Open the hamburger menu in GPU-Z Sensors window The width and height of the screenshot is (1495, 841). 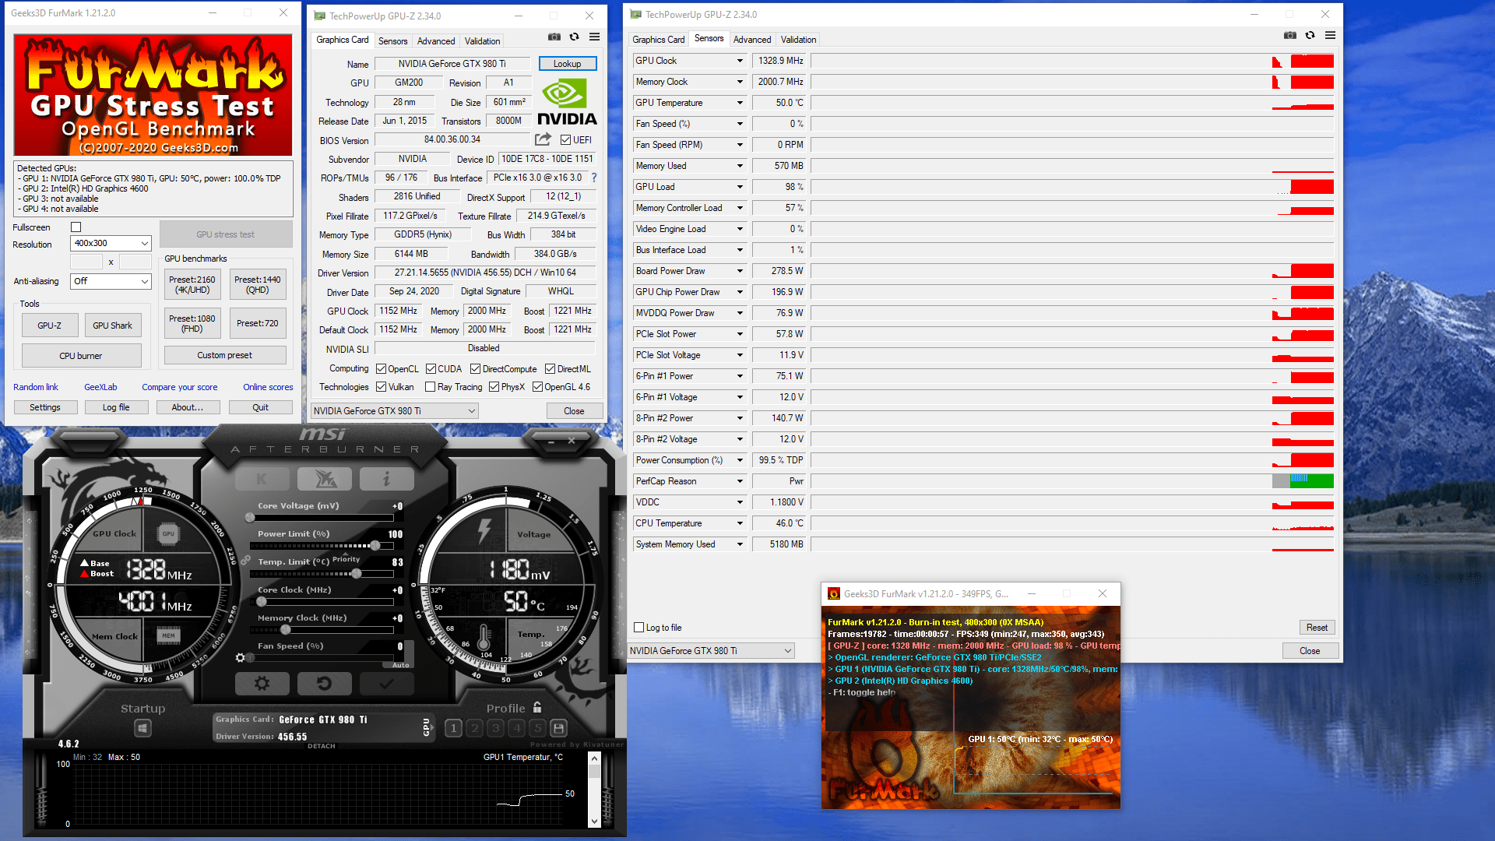[1330, 35]
